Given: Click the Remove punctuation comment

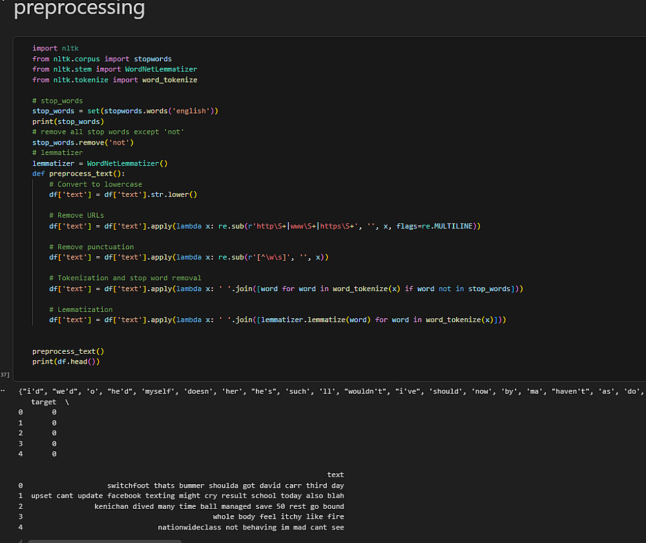Looking at the screenshot, I should (x=91, y=247).
